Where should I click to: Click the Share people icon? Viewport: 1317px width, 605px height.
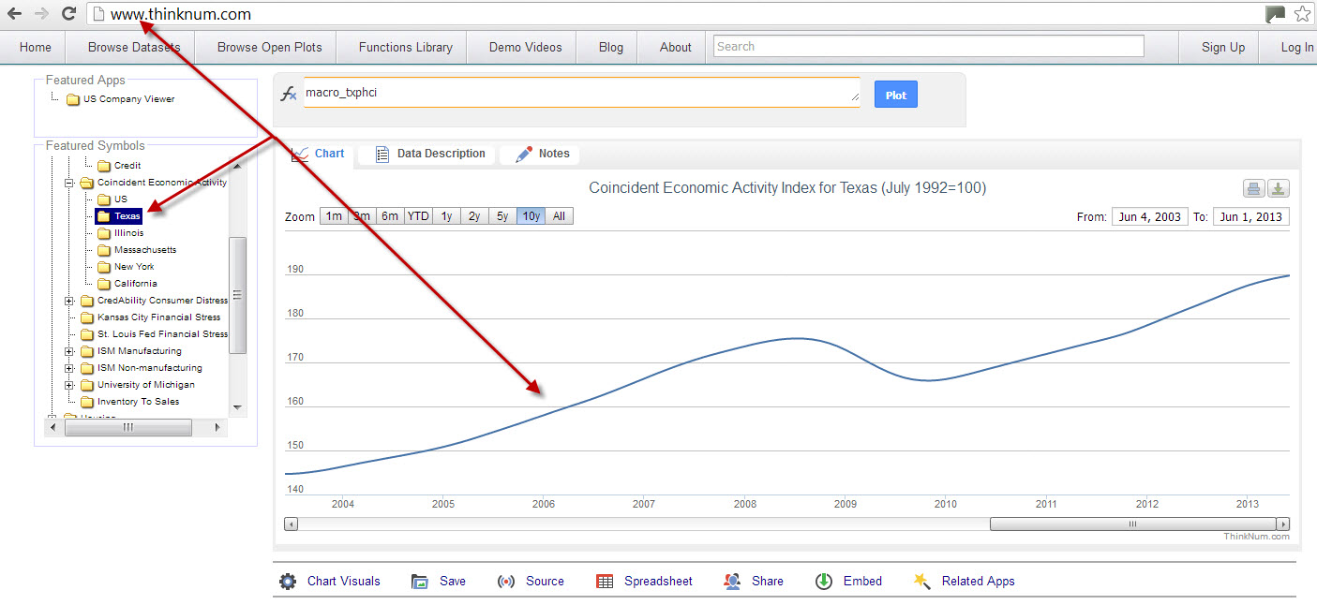pyautogui.click(x=732, y=582)
